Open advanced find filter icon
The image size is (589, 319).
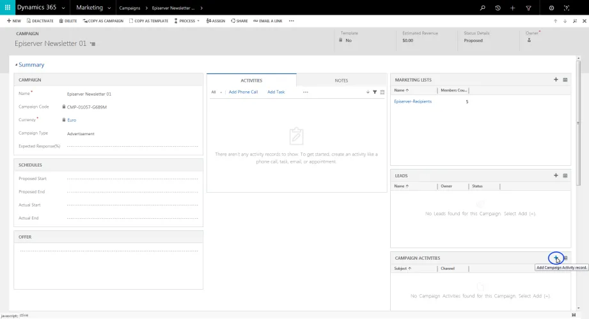pyautogui.click(x=528, y=8)
